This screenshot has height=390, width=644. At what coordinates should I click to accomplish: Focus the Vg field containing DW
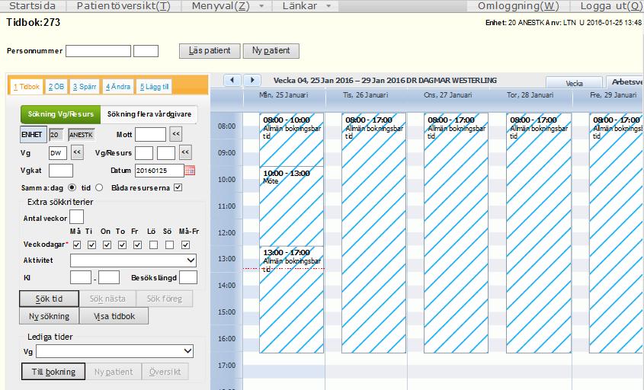pos(57,152)
